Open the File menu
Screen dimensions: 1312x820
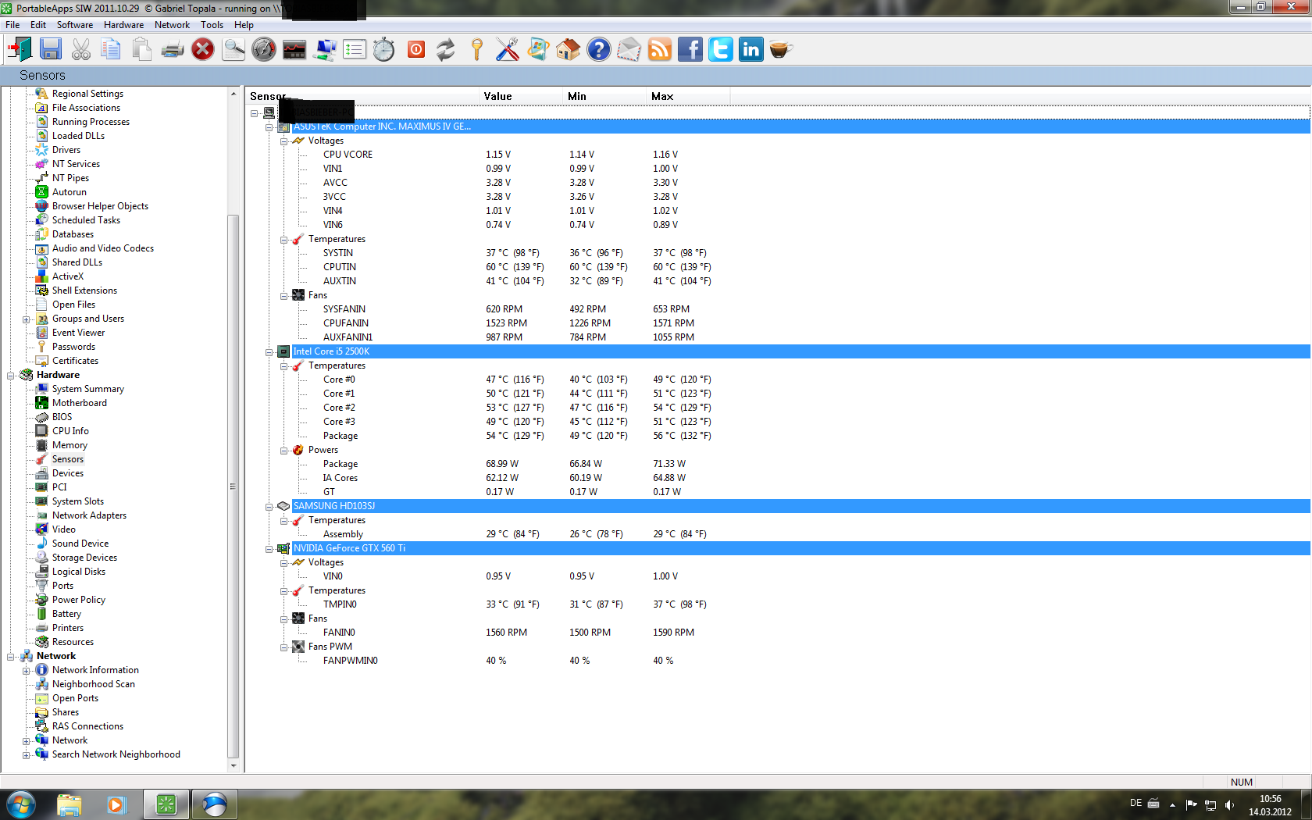(12, 25)
